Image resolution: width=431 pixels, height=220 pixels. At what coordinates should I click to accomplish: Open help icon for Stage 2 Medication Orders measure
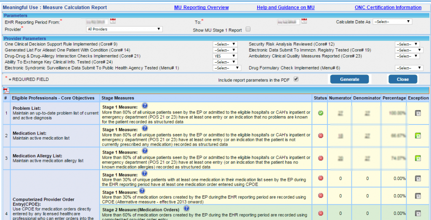click(186, 208)
